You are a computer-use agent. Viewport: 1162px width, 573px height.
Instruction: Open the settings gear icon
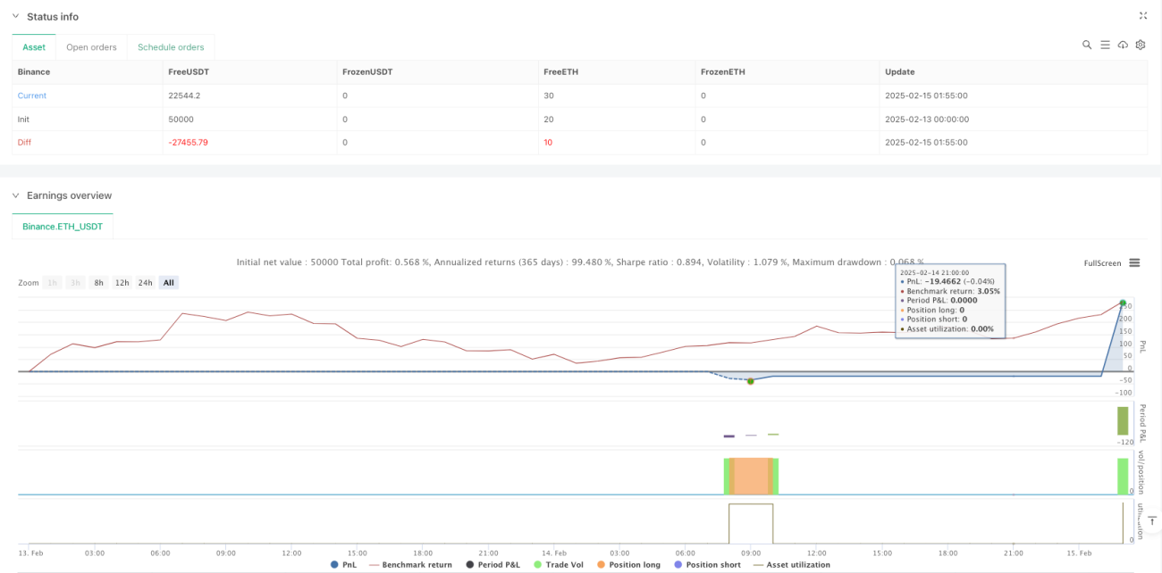tap(1141, 45)
